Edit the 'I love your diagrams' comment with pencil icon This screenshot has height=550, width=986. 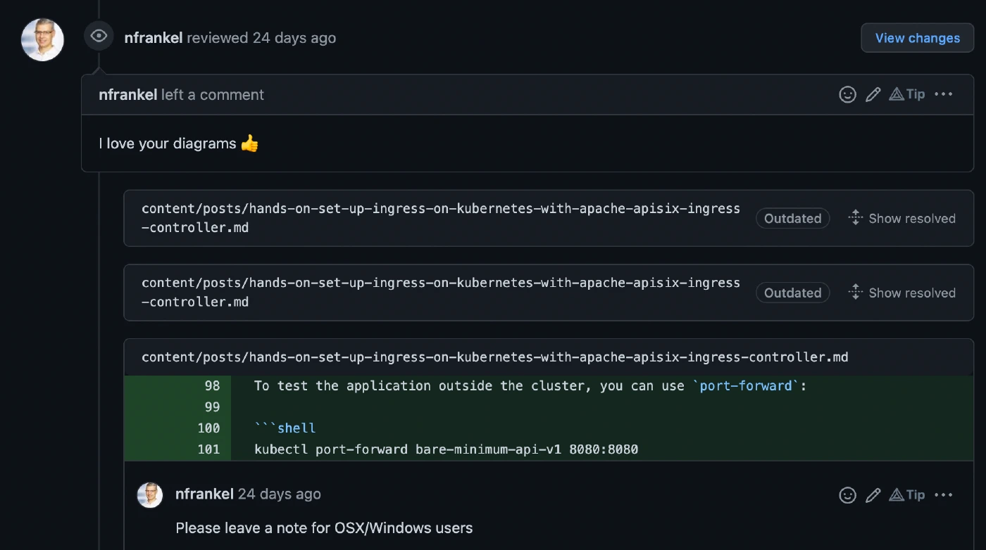(873, 94)
